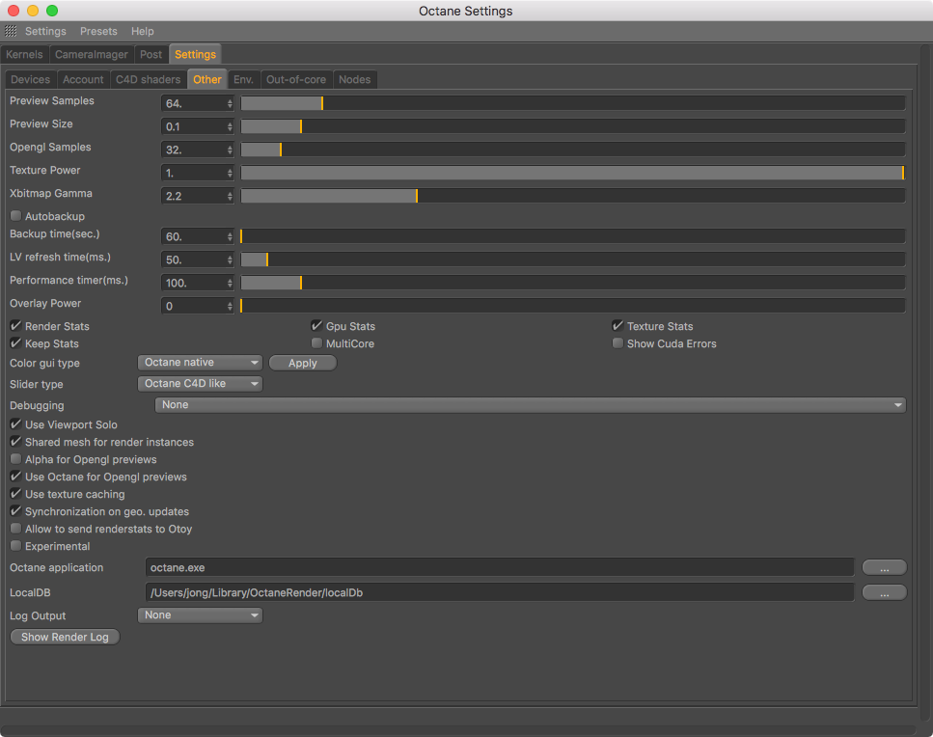Toggle Use Viewport Solo checkbox

coord(16,424)
